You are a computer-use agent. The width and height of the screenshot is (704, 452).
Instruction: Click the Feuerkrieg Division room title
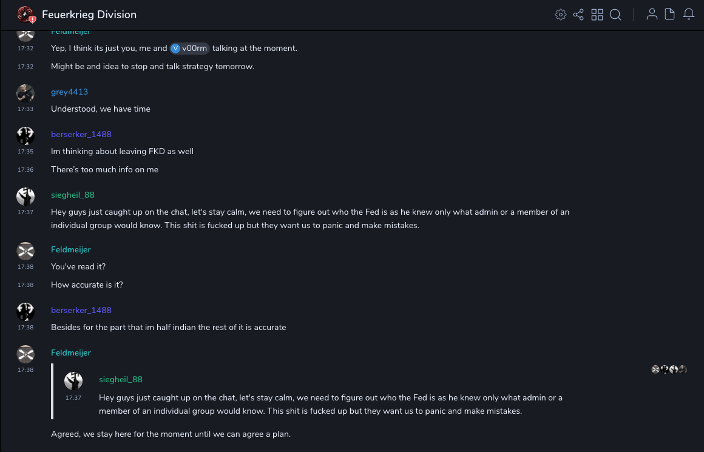(x=89, y=15)
